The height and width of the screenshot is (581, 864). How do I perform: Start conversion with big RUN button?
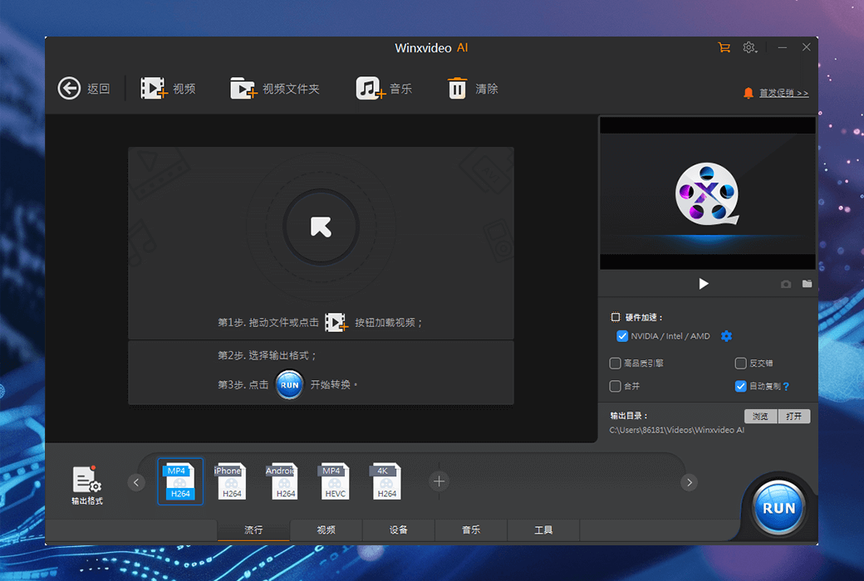click(778, 508)
